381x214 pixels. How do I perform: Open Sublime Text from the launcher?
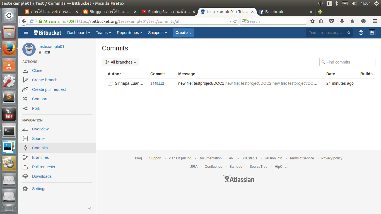(x=9, y=98)
